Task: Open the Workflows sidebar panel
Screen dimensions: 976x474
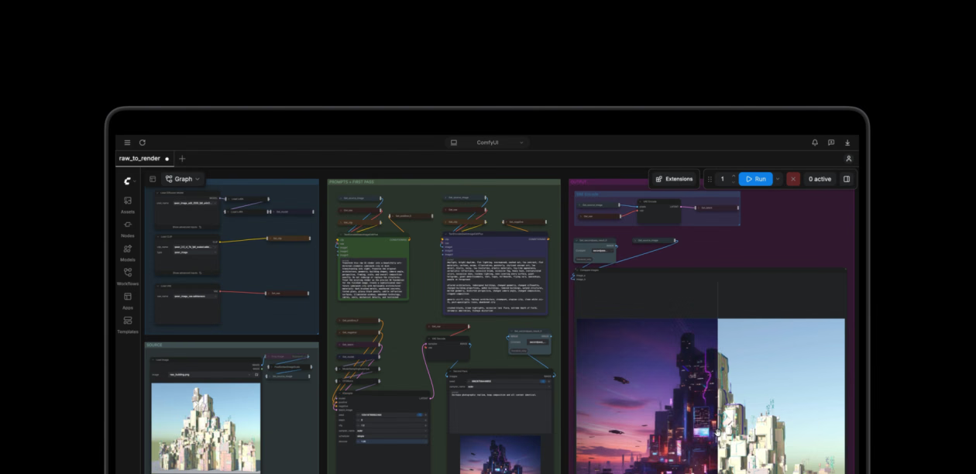Action: coord(128,276)
